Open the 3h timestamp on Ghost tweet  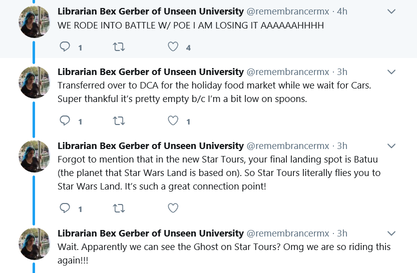(342, 233)
